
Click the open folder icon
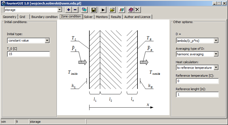[x=112, y=10]
